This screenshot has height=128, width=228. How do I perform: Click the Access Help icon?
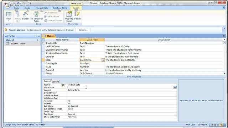click(224, 8)
